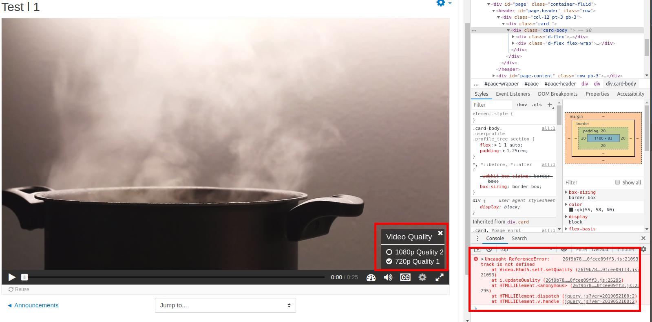
Task: Collapse the header page-header node
Action: (494, 11)
